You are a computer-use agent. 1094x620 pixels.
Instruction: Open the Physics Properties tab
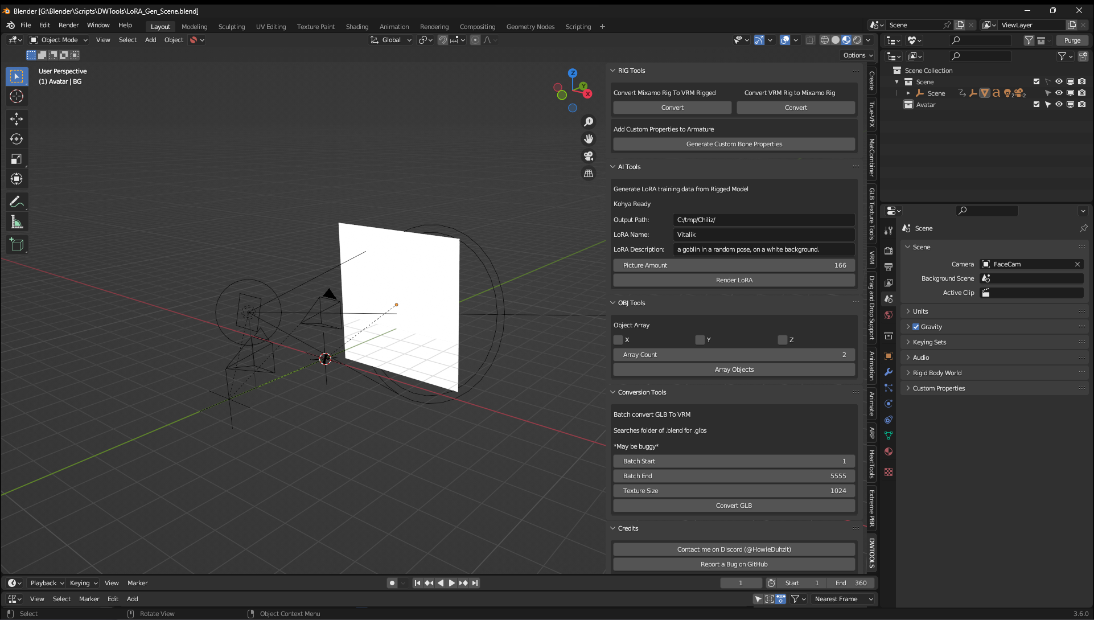(888, 403)
